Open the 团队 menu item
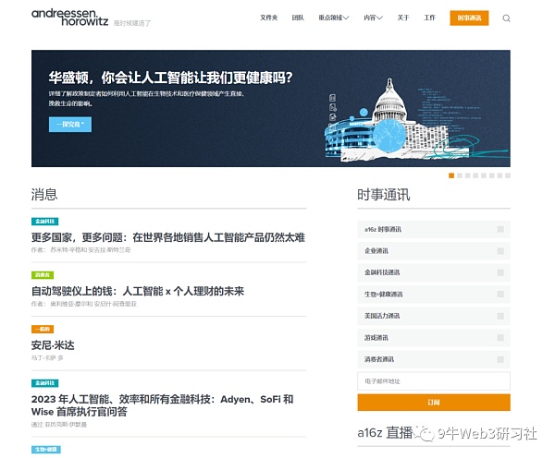Image resolution: width=555 pixels, height=458 pixels. 298,18
